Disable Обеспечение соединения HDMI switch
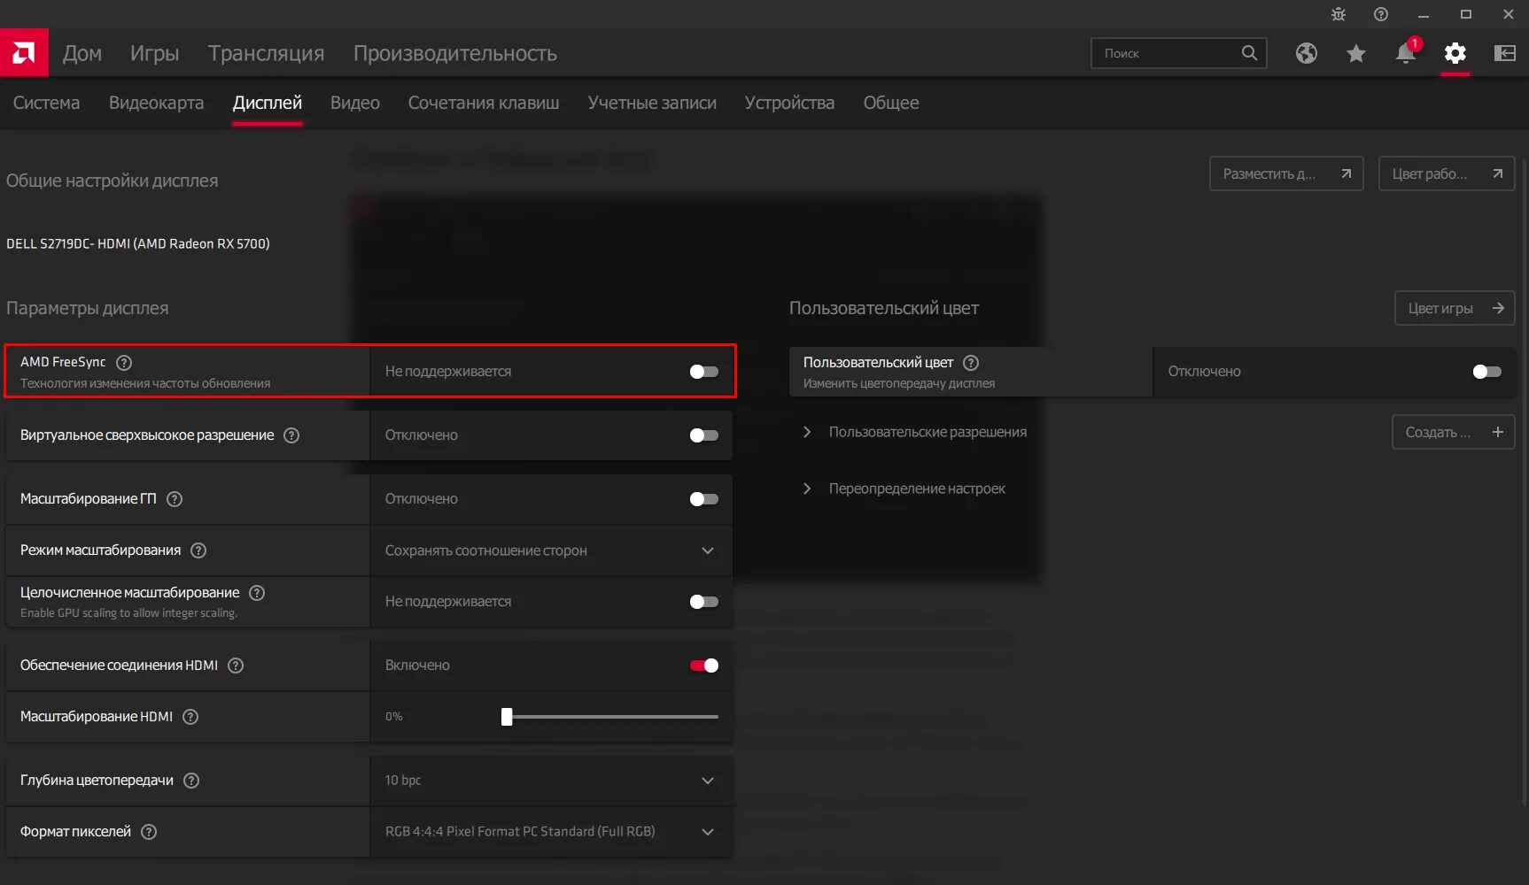The image size is (1529, 885). [704, 666]
